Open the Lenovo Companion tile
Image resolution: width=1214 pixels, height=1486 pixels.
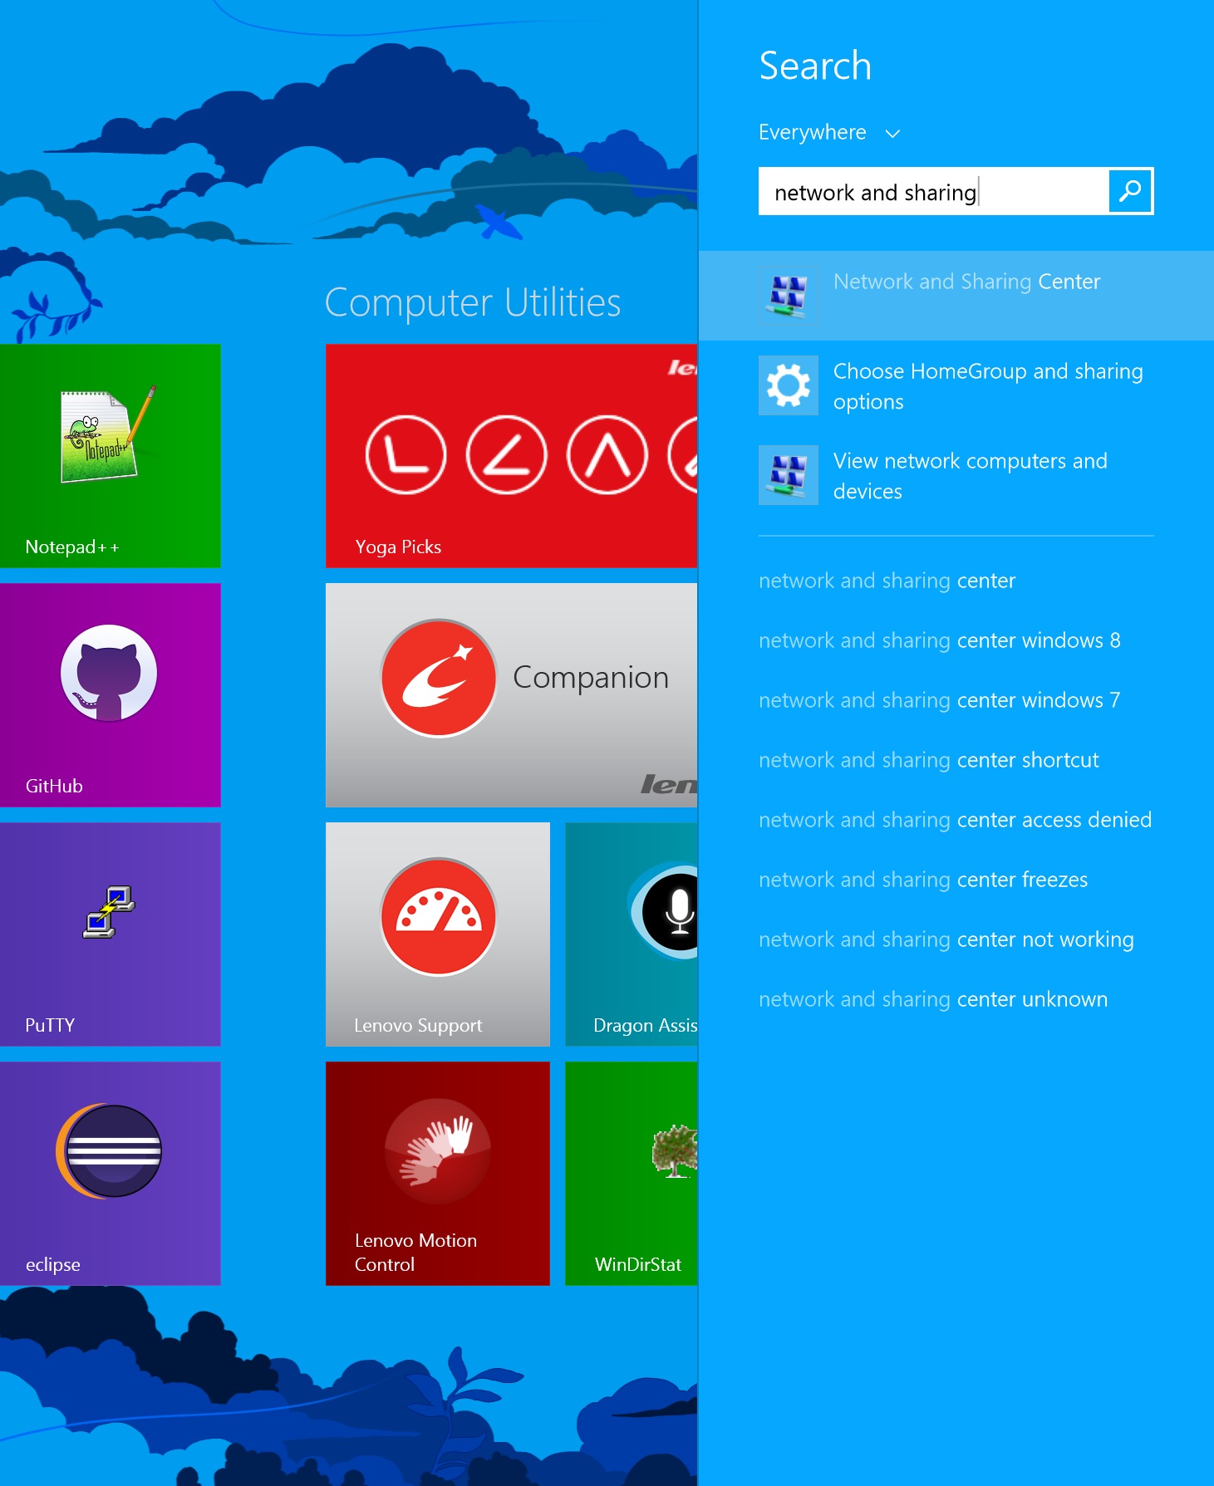[x=512, y=695]
